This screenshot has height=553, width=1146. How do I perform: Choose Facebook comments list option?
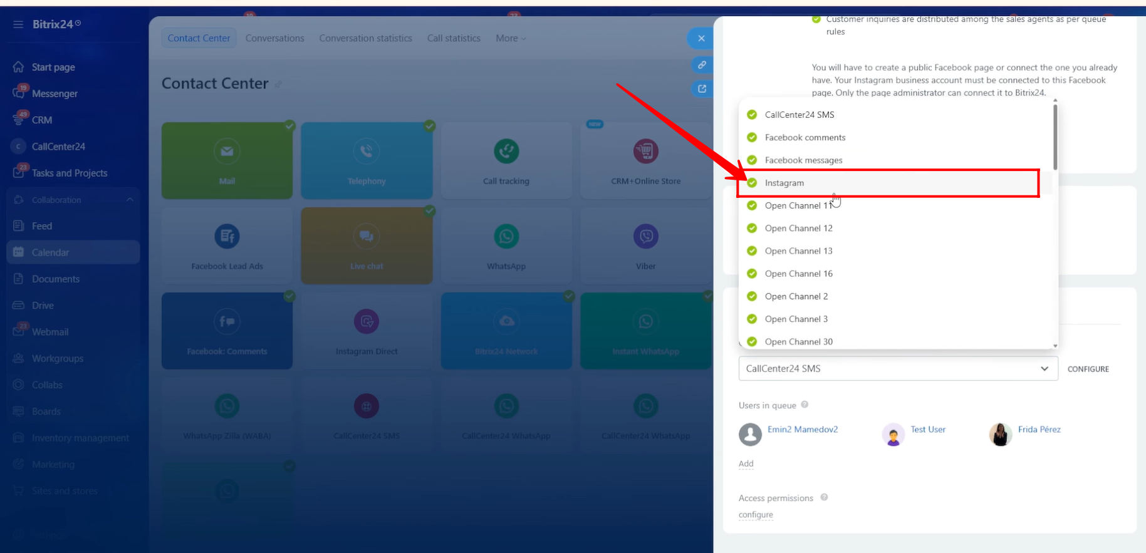coord(805,138)
